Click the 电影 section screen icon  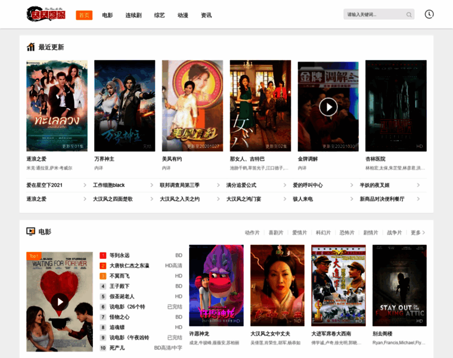[30, 232]
